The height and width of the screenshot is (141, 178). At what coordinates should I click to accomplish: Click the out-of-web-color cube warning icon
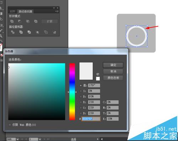(98, 74)
